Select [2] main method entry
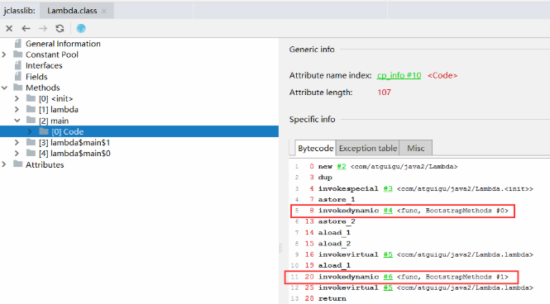 point(54,121)
